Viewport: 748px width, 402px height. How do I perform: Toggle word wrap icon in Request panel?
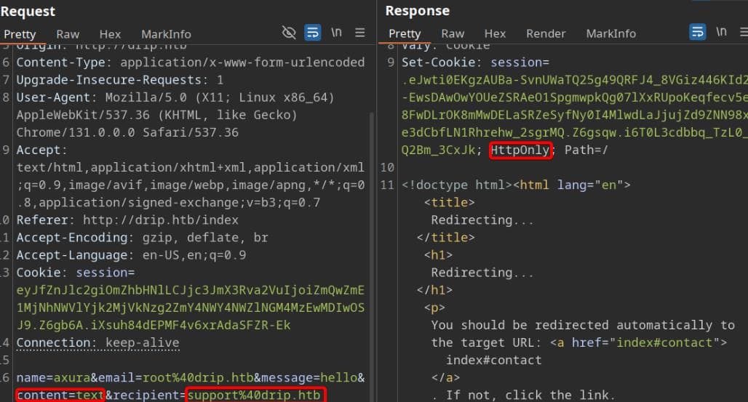[312, 33]
